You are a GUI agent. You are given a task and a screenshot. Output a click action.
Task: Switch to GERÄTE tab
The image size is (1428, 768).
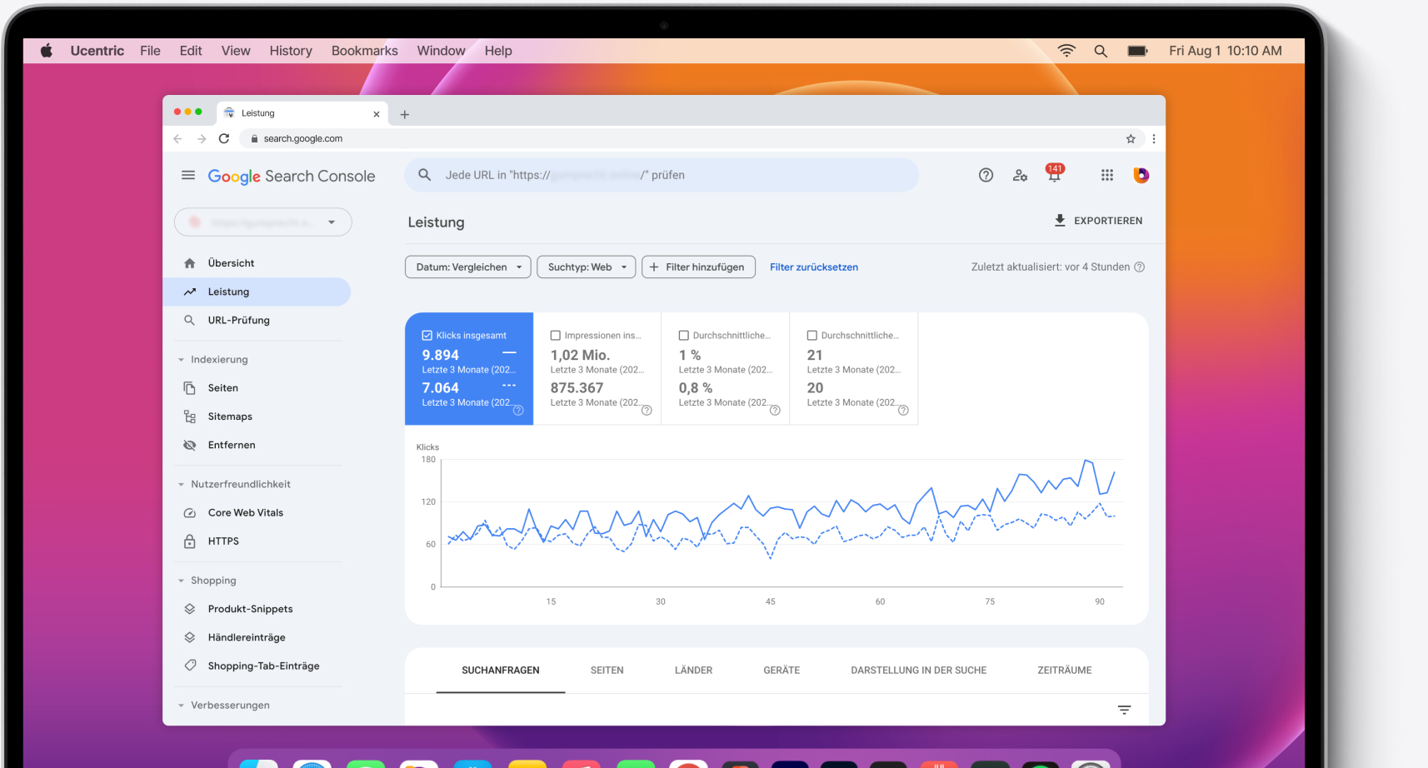coord(781,671)
